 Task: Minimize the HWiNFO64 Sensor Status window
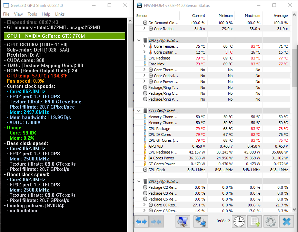tap(258, 5)
